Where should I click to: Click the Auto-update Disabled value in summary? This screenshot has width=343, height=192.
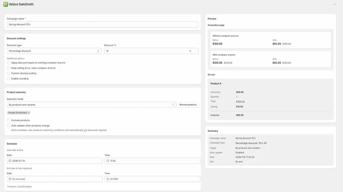[240, 153]
